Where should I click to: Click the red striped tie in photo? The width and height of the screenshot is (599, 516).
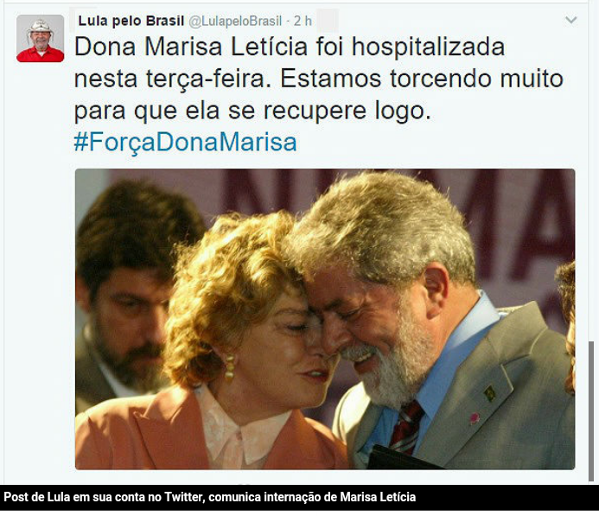[x=406, y=426]
